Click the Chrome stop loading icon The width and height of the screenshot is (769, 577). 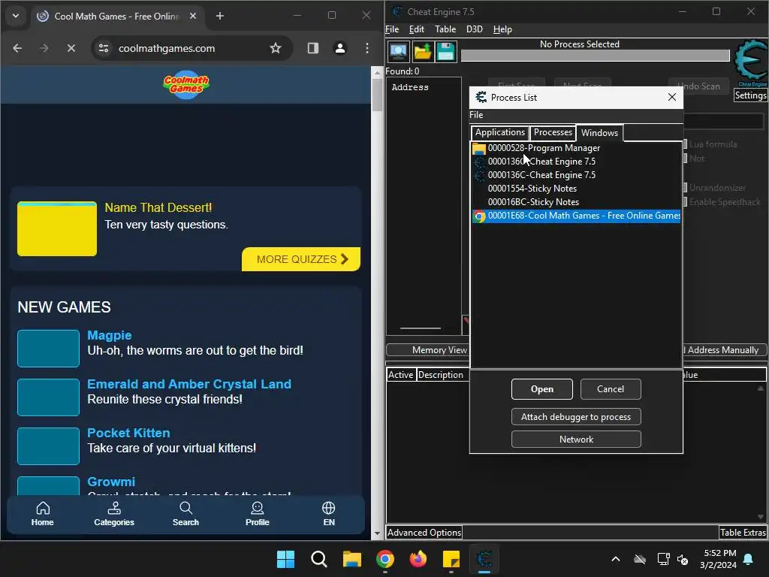pos(71,48)
